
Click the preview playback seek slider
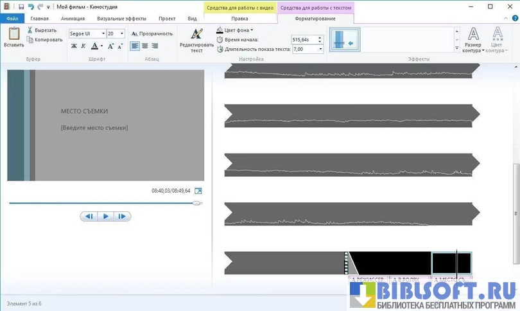103,203
